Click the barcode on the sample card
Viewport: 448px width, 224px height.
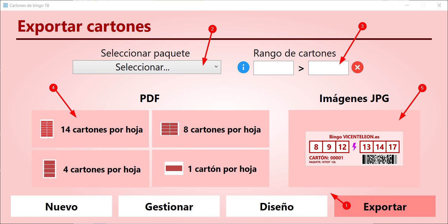click(380, 159)
